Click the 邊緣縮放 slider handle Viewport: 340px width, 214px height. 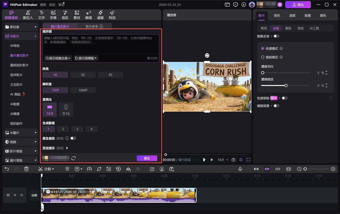(x=286, y=85)
